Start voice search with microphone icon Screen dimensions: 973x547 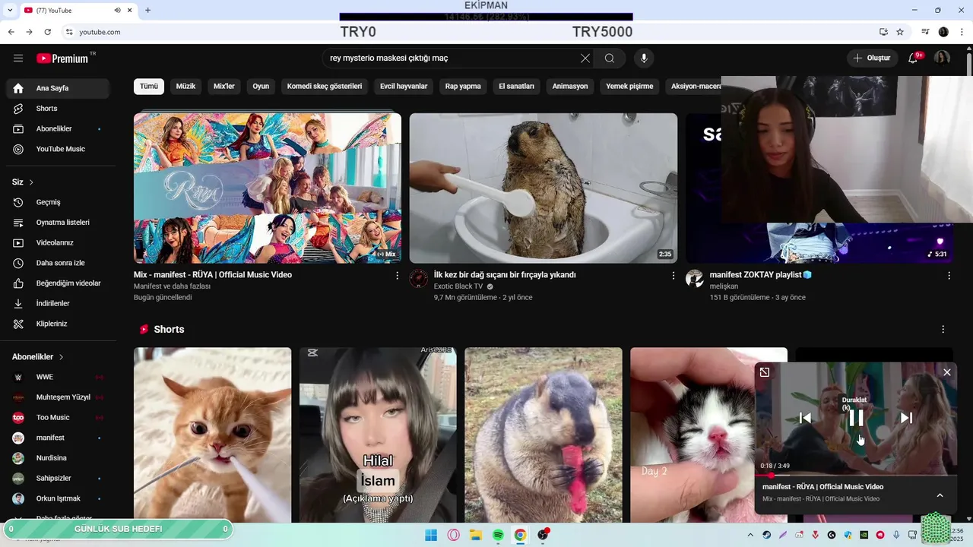pyautogui.click(x=644, y=58)
